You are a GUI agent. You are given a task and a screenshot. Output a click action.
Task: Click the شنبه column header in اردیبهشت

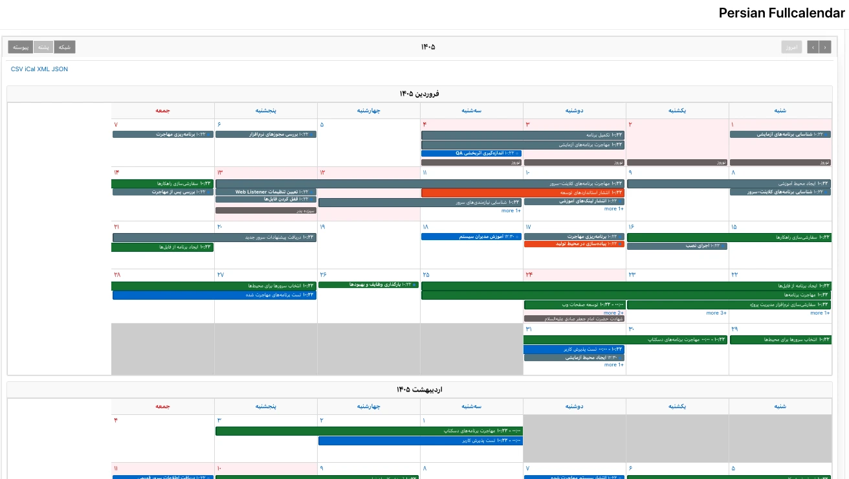(x=780, y=407)
